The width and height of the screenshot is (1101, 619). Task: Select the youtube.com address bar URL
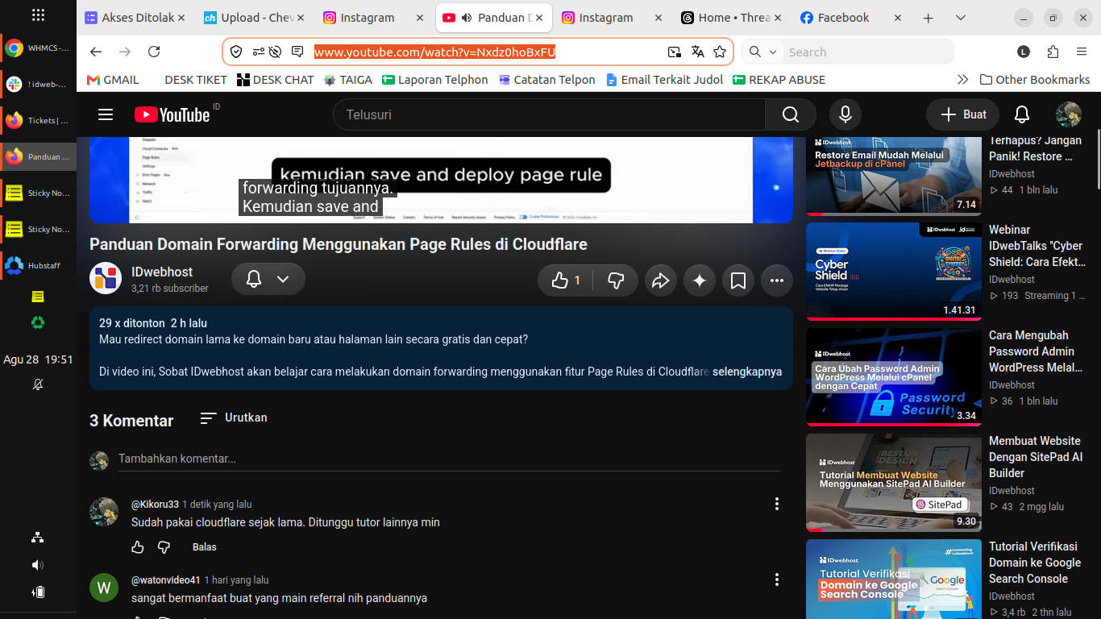point(434,52)
